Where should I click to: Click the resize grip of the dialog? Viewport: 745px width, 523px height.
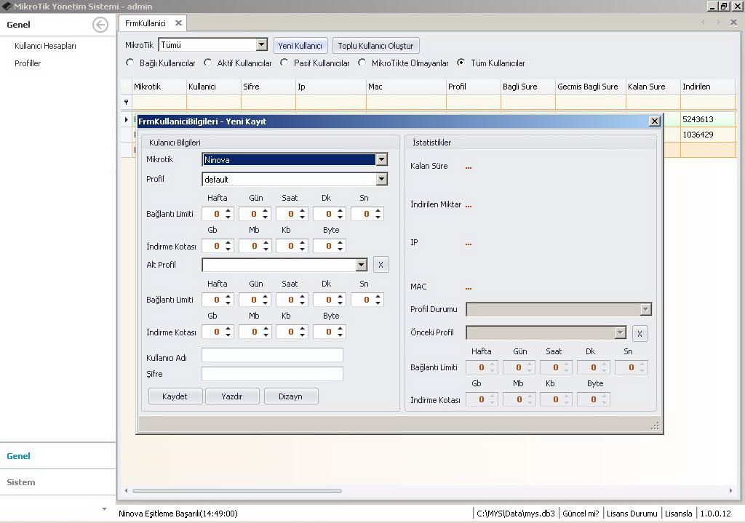click(655, 426)
